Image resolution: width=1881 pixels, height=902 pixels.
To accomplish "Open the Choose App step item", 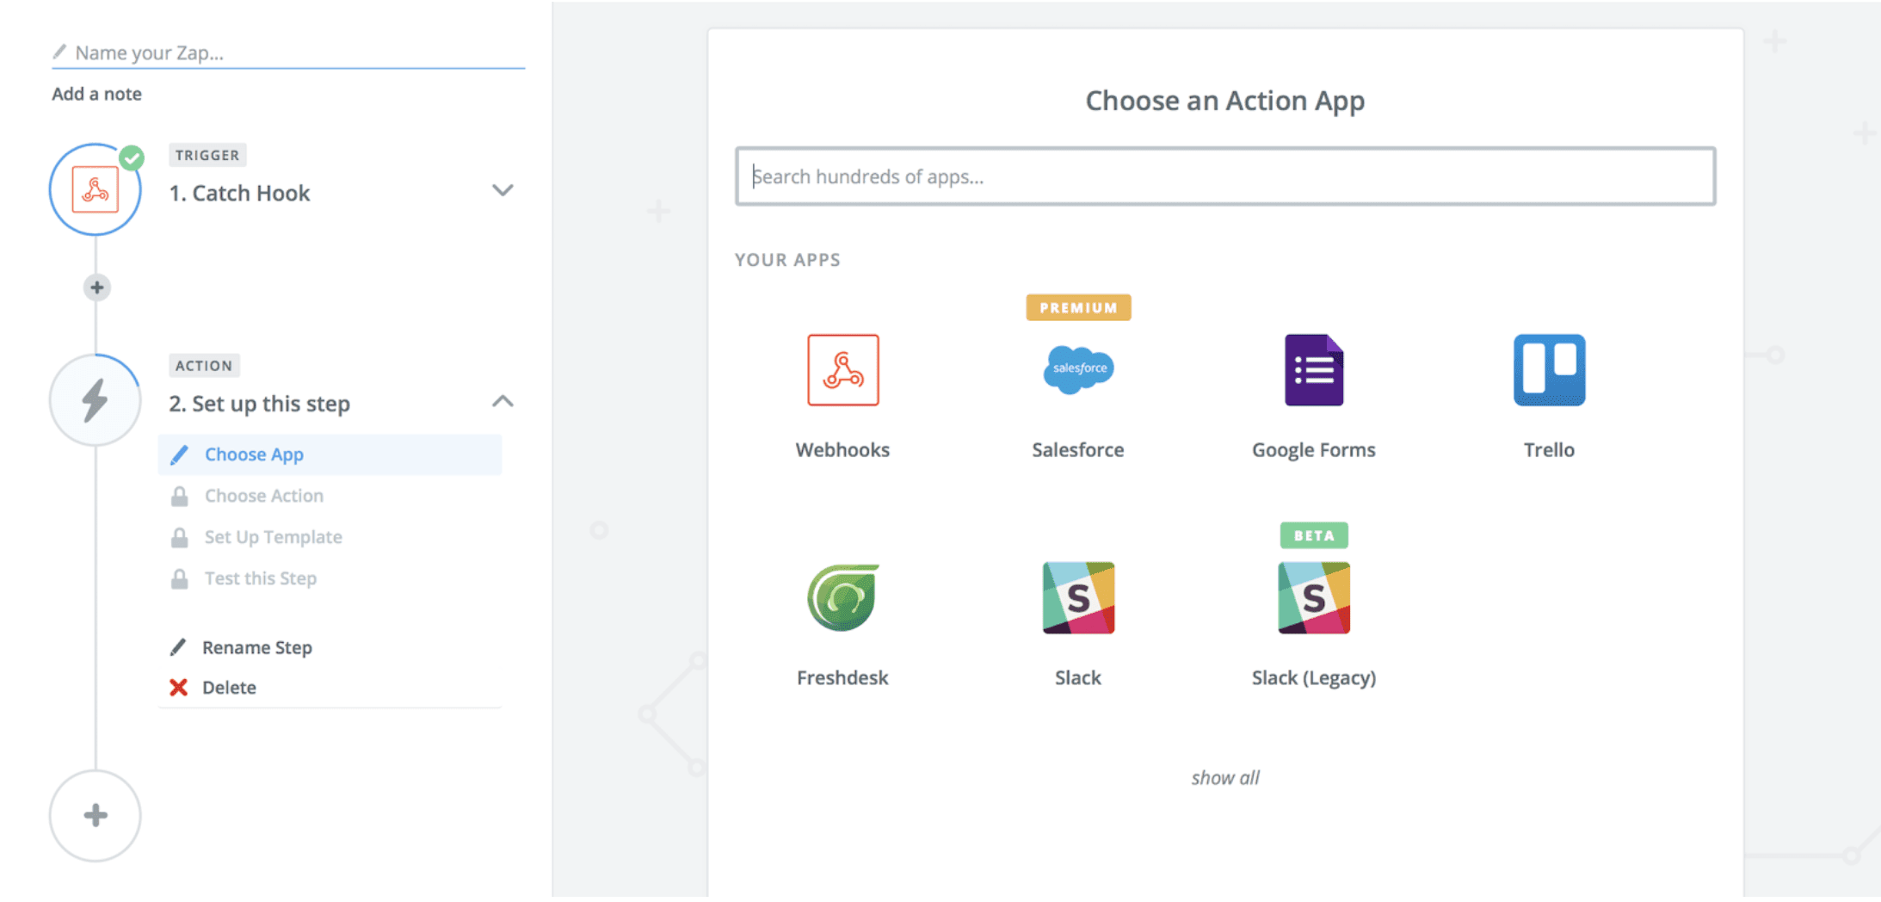I will click(x=330, y=454).
